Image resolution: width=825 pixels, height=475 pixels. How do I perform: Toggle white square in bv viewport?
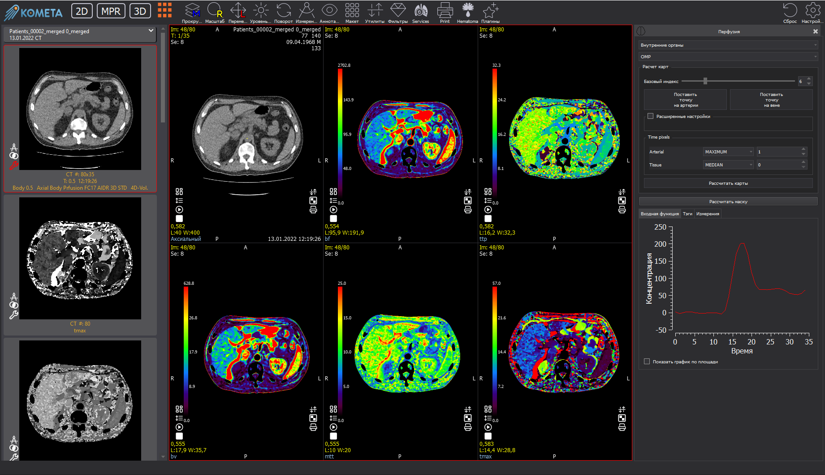[179, 436]
